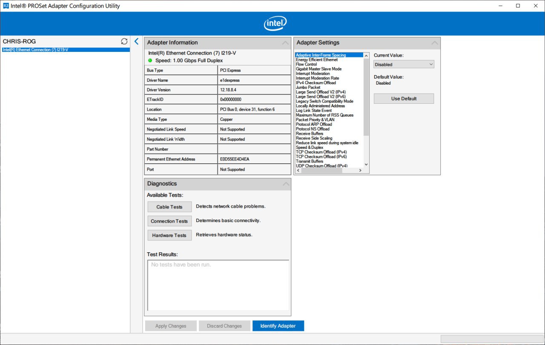The height and width of the screenshot is (345, 545).
Task: Click the refresh adapter list icon
Action: [124, 41]
